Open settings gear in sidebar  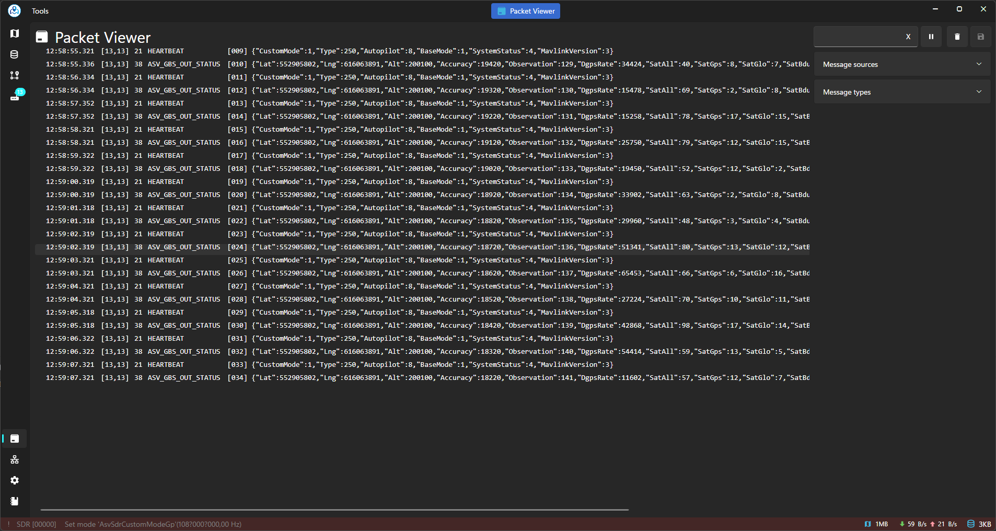coord(15,480)
